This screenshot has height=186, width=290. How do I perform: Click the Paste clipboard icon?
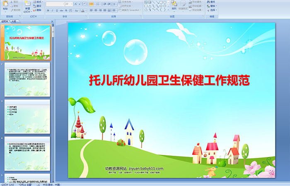5,4
